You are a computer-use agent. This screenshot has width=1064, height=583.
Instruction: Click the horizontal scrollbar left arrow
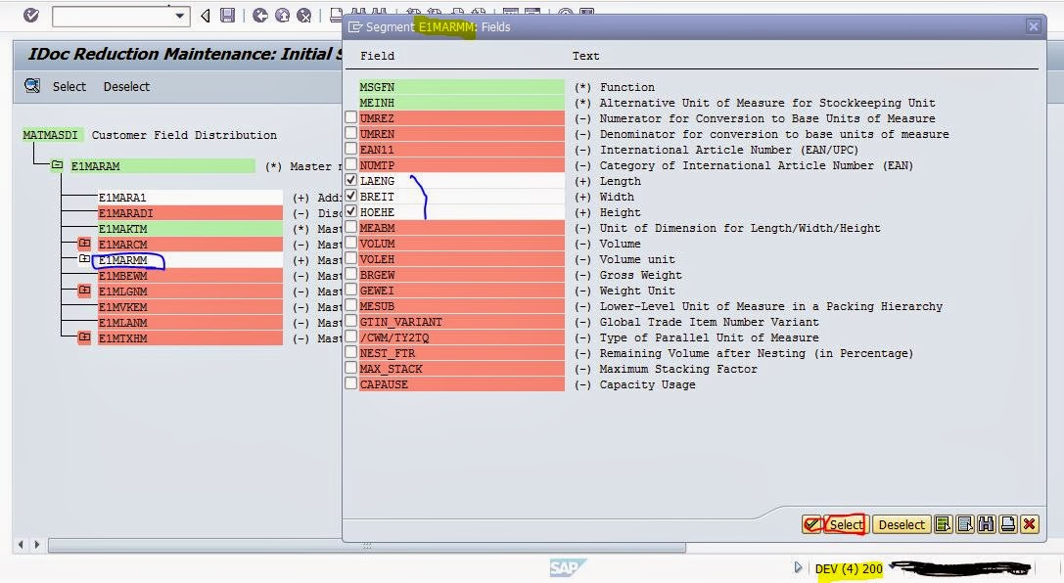21,544
